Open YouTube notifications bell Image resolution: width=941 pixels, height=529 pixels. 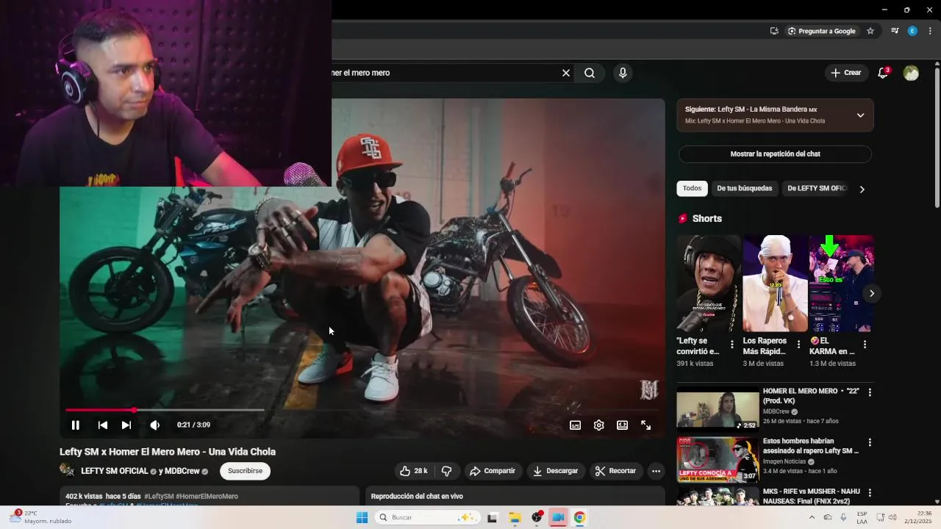tap(883, 73)
